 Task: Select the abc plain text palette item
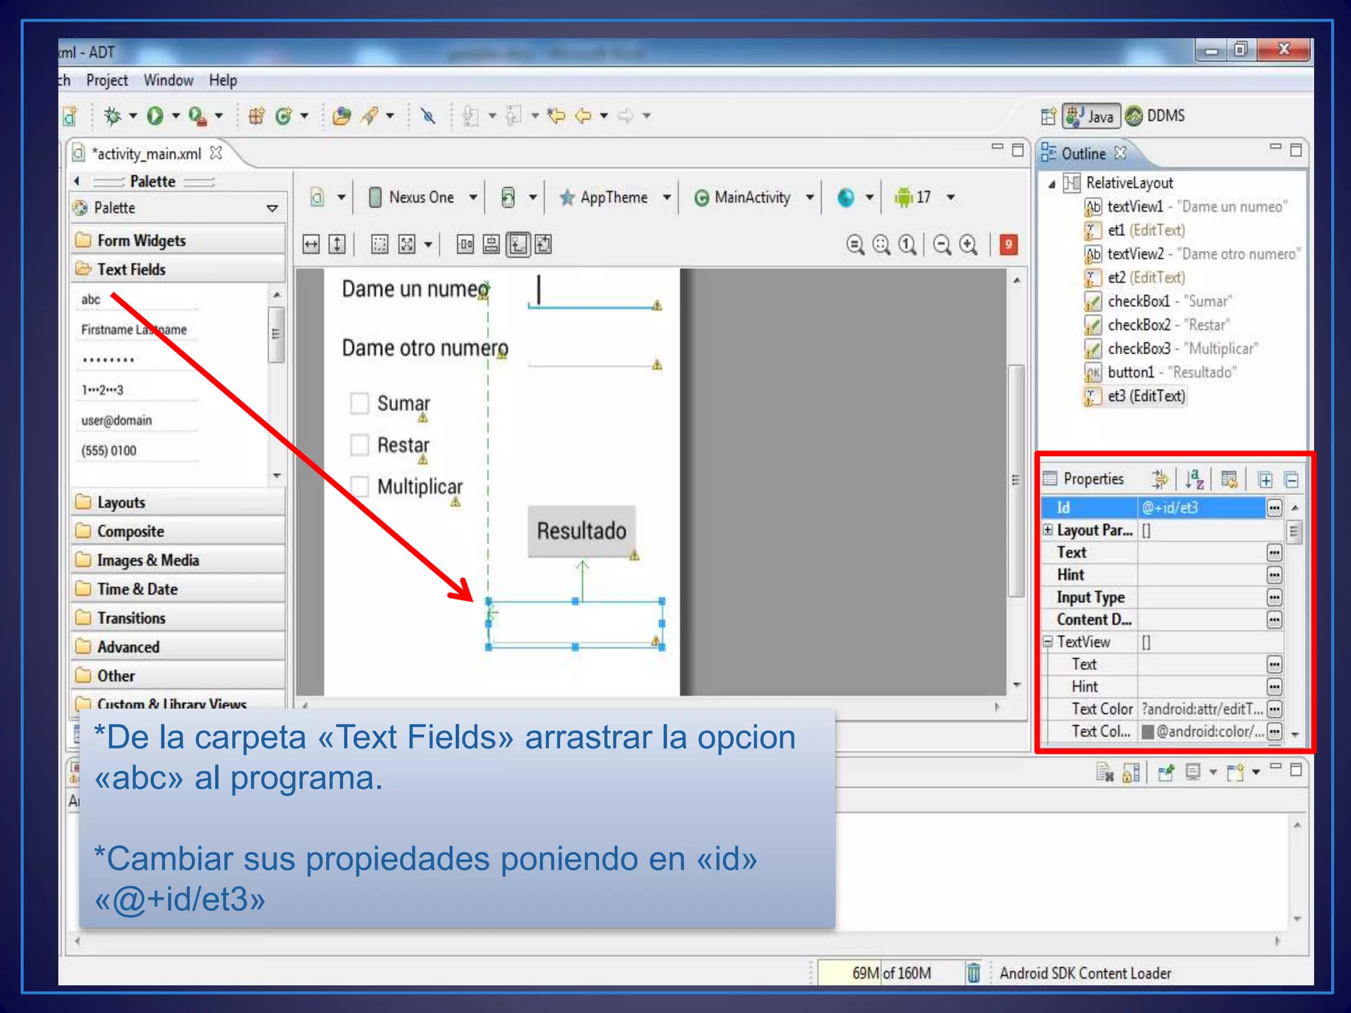(x=138, y=299)
